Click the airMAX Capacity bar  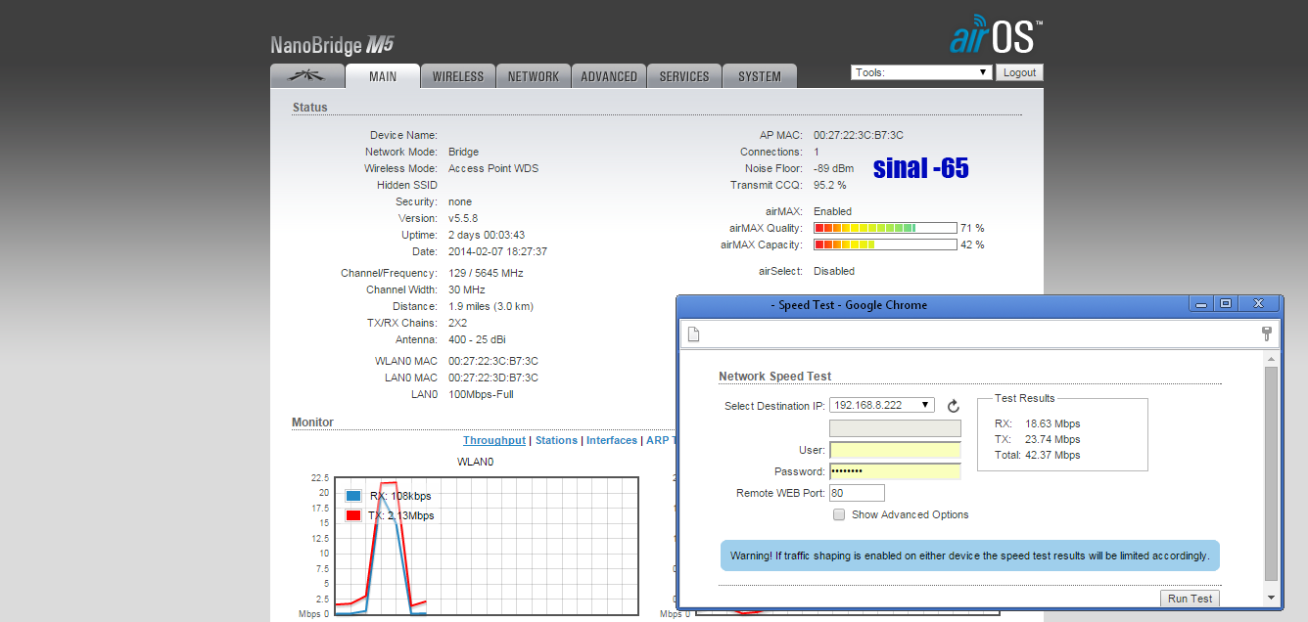pyautogui.click(x=885, y=244)
